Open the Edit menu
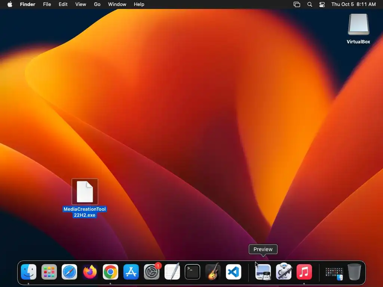The width and height of the screenshot is (383, 287). [x=63, y=4]
